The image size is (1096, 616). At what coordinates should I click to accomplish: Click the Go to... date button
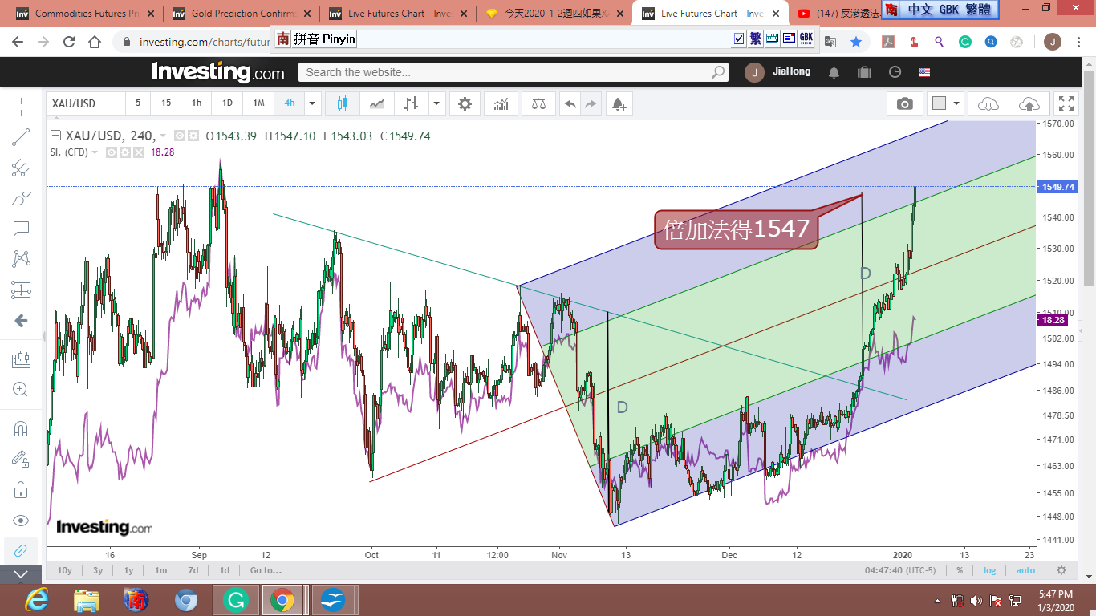click(x=266, y=570)
